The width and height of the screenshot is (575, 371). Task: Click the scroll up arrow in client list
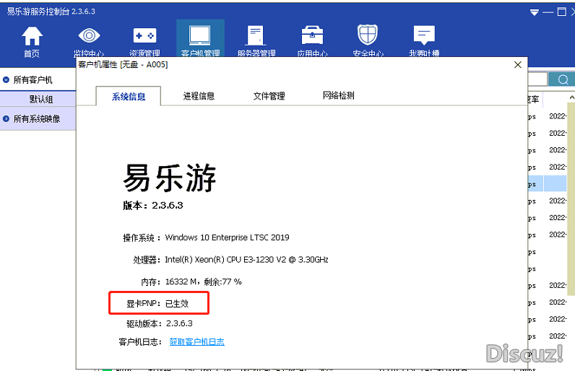point(571,97)
